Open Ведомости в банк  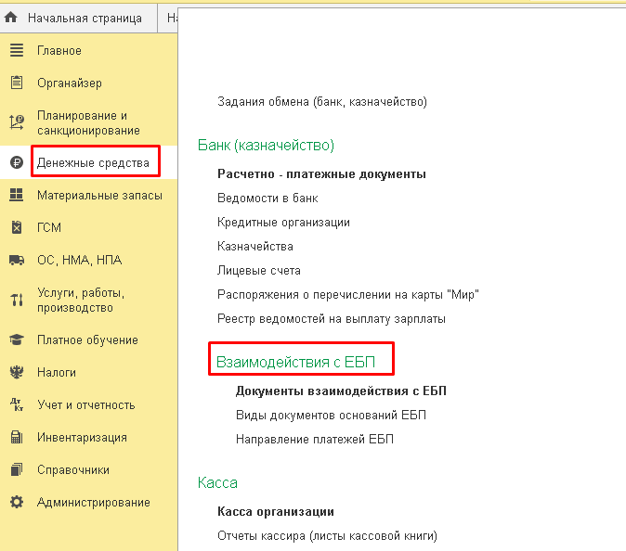(267, 199)
